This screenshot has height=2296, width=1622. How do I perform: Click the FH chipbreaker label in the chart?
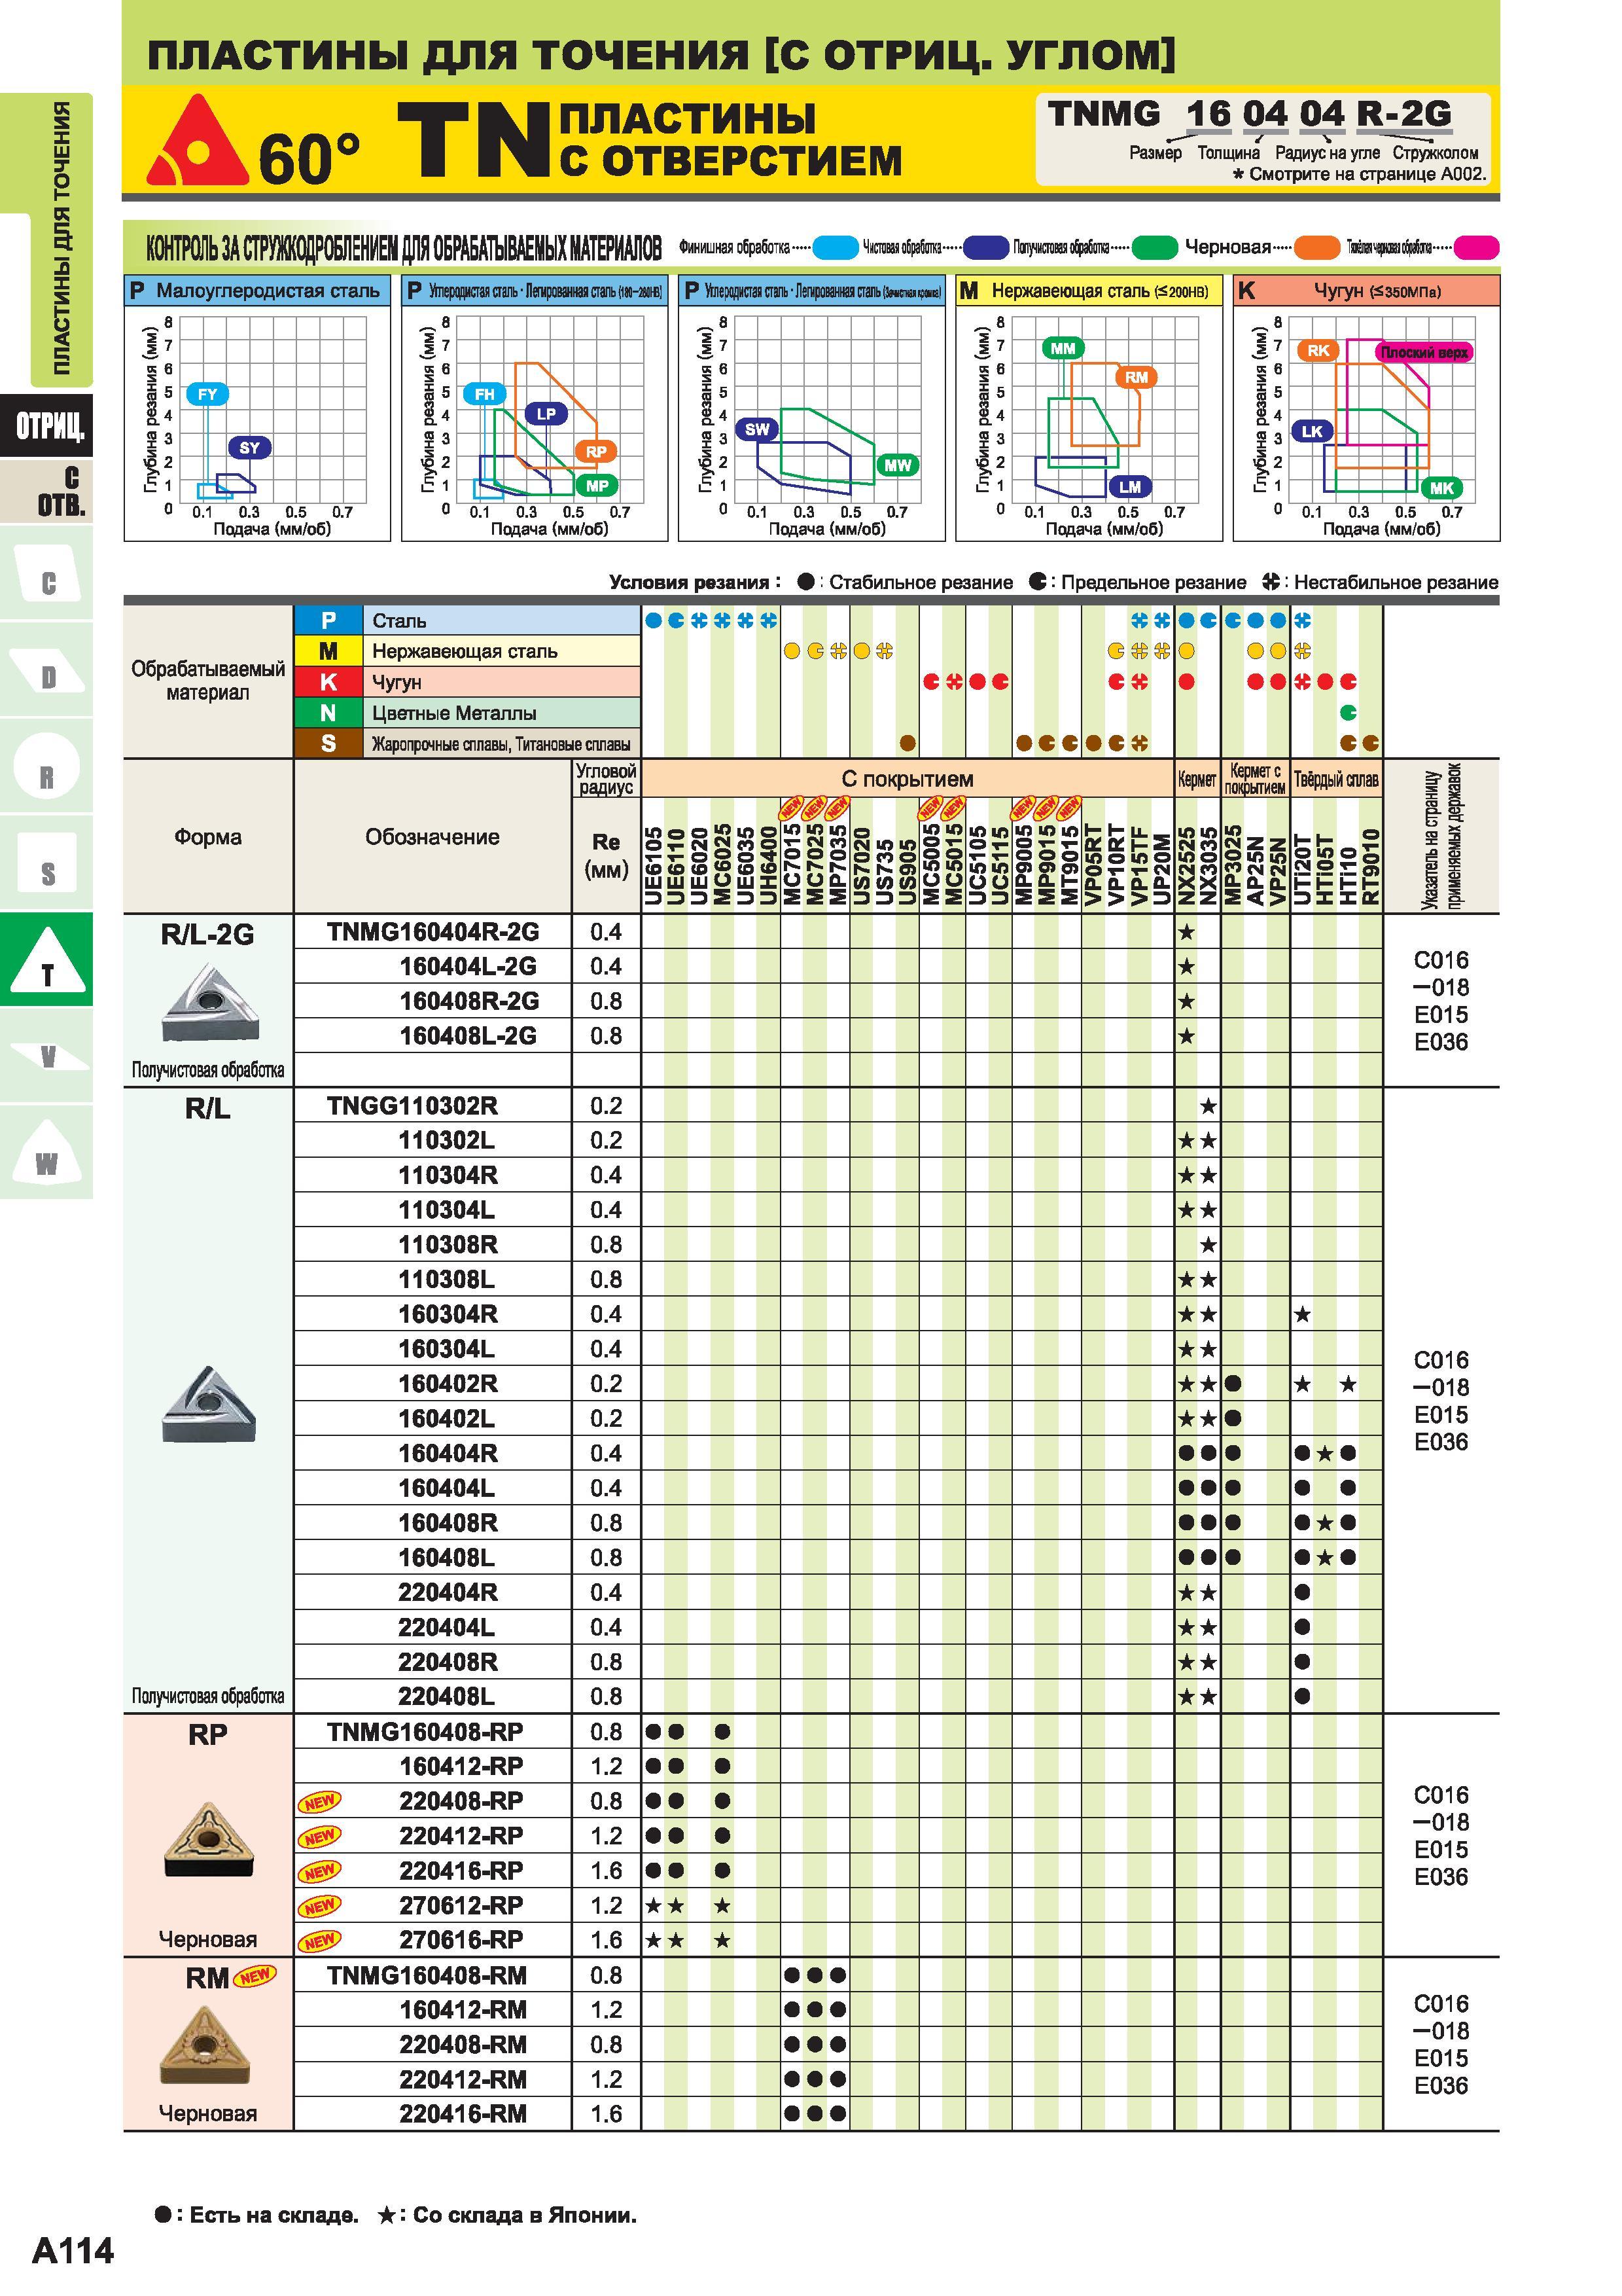click(485, 394)
